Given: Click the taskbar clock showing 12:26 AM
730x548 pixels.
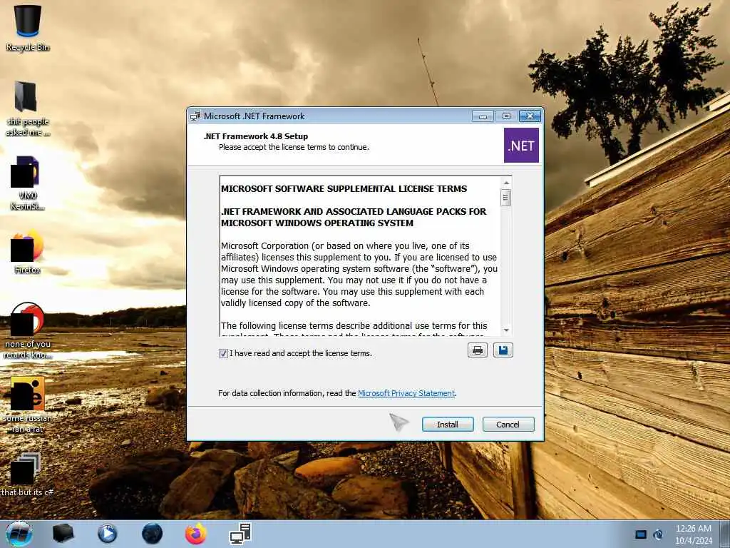Looking at the screenshot, I should click(693, 534).
